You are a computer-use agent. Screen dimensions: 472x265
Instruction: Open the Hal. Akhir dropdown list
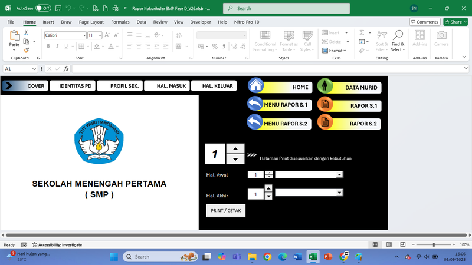click(339, 193)
